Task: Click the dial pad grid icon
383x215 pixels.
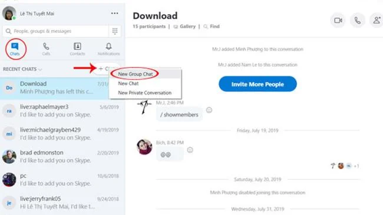Action: pyautogui.click(x=115, y=31)
